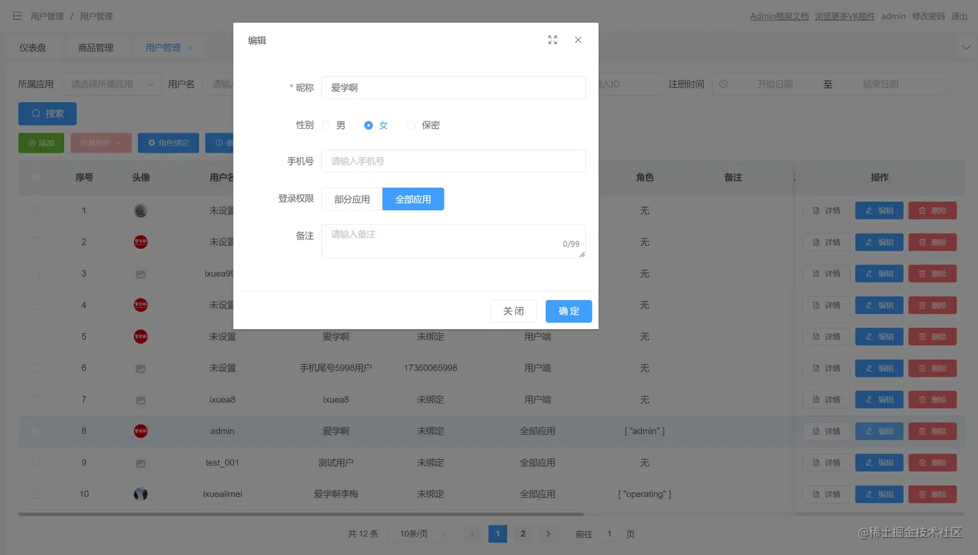Open the 所属应用 dropdown
The height and width of the screenshot is (555, 978).
click(x=111, y=84)
